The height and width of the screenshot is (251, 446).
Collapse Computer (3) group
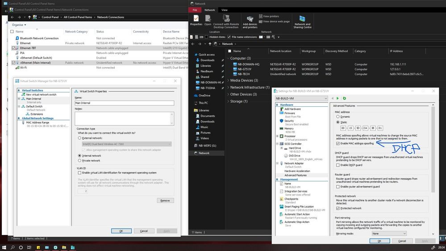point(228,59)
